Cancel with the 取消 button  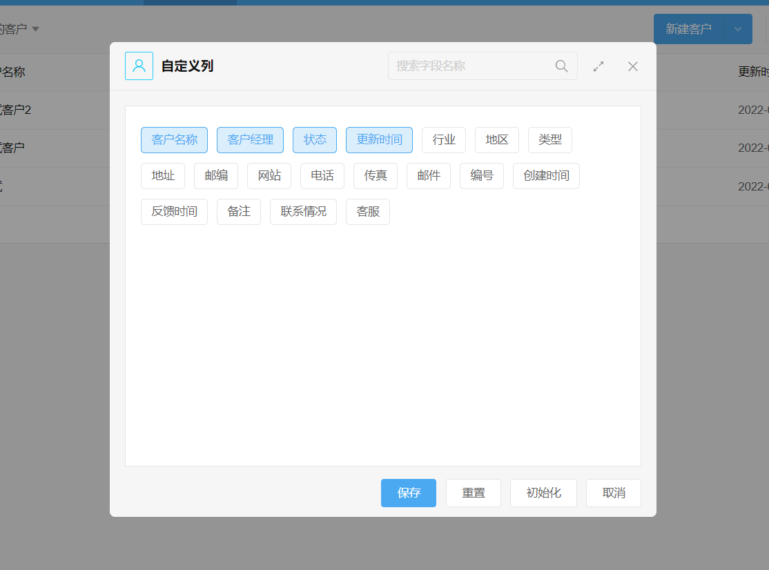pos(614,493)
